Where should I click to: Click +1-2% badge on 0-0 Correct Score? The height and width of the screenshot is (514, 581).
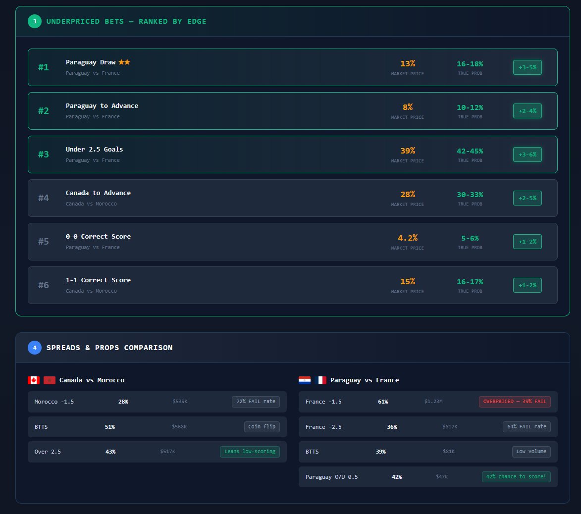[x=528, y=242]
